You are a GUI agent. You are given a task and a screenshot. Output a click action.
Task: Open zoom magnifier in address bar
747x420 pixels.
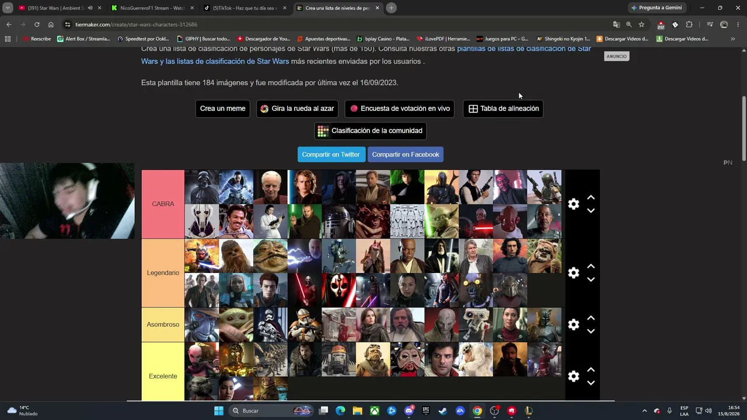pos(629,24)
